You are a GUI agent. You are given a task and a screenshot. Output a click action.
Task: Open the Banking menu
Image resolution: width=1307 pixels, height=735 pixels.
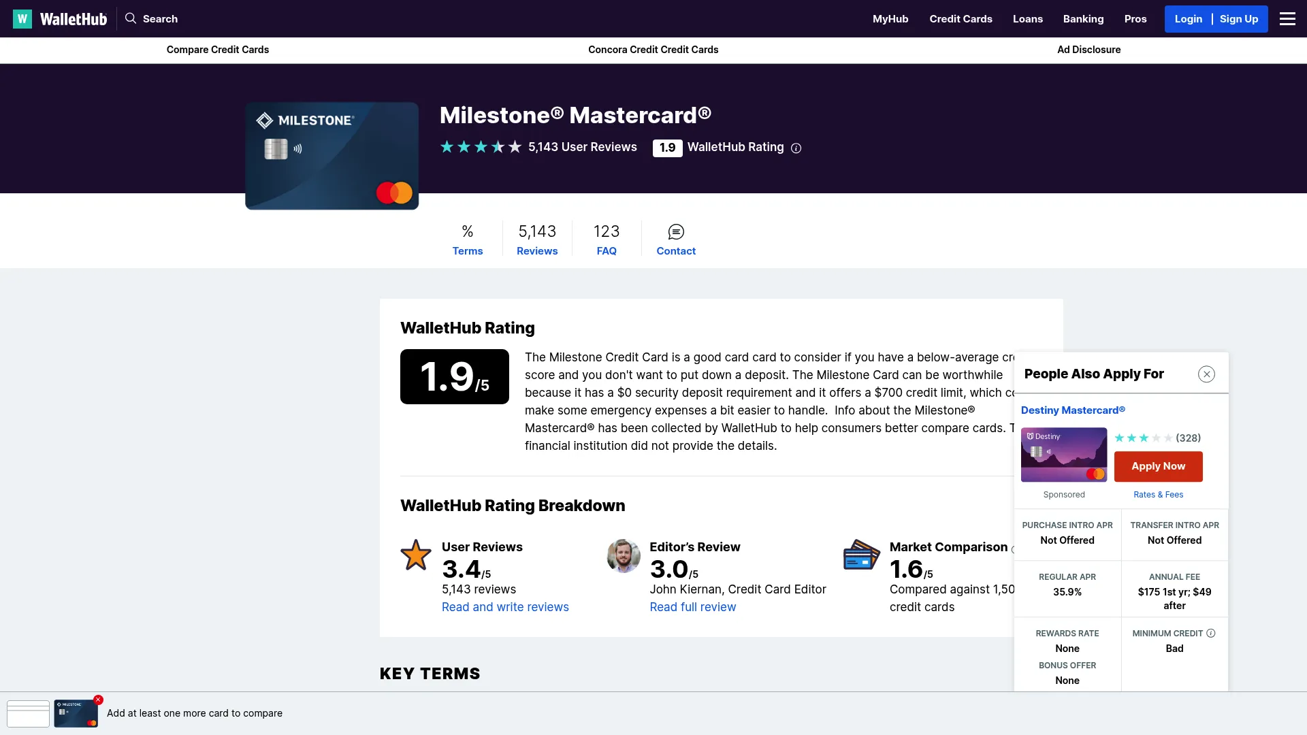click(x=1083, y=19)
